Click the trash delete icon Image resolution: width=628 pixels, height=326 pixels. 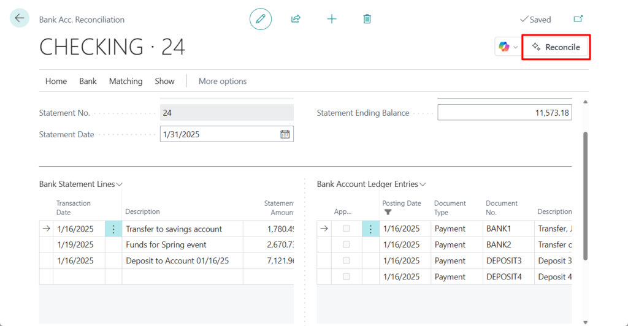367,19
